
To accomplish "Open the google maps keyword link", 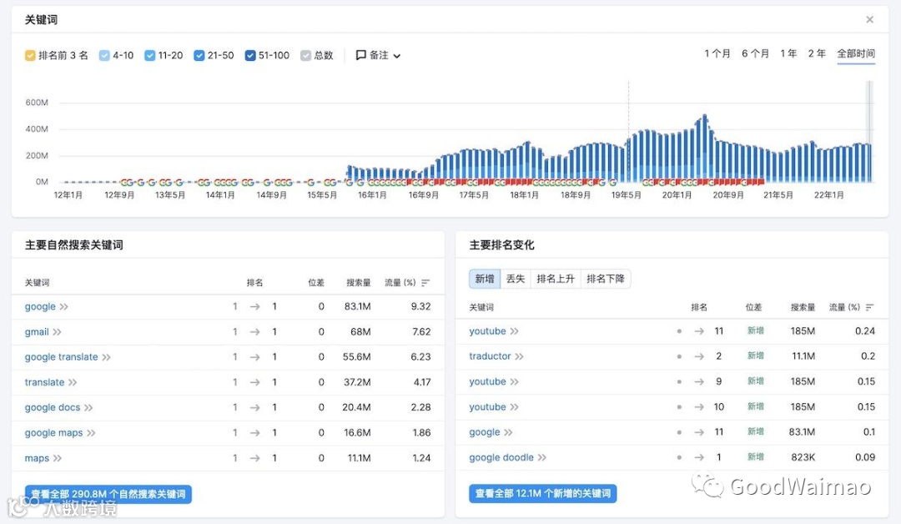I will point(53,433).
